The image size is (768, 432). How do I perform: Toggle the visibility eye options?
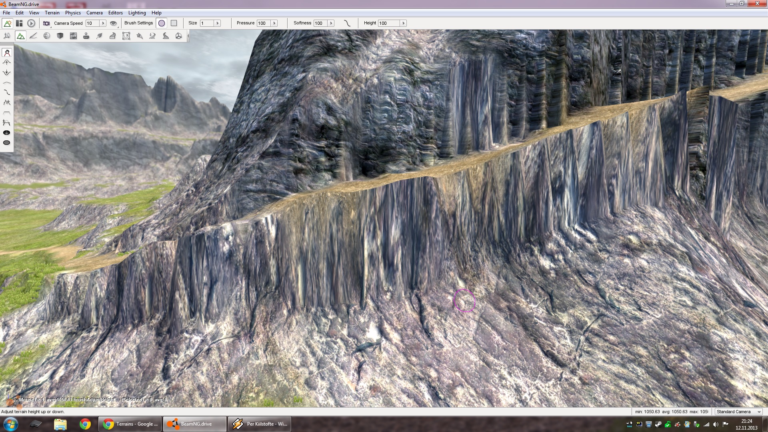[113, 23]
